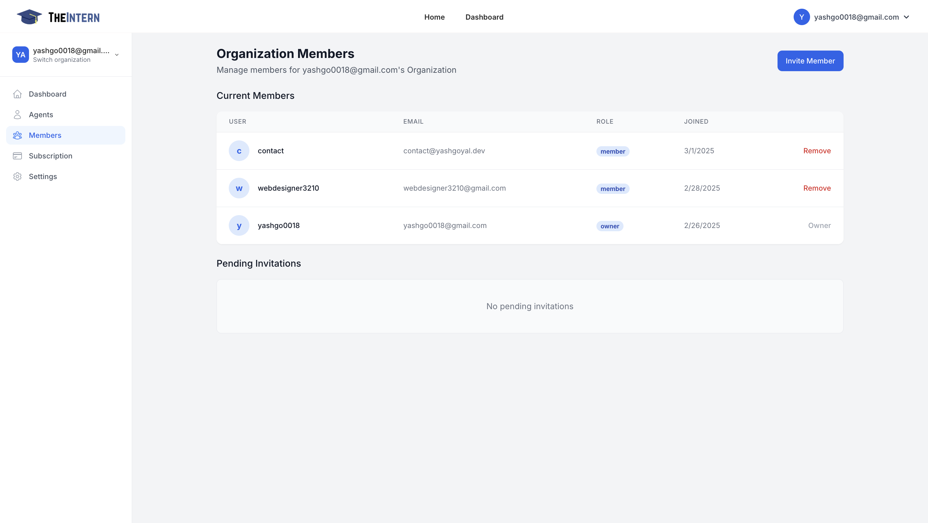Select the Dashboard home icon in sidebar
928x523 pixels.
[x=18, y=94]
